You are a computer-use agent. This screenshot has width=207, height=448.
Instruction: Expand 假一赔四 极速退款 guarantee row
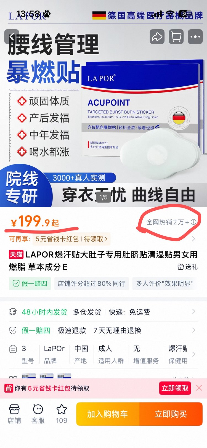coord(104,330)
